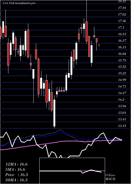Select the 16.04 price axis label
Viewport: 131px width, 184px height.
click(122, 54)
